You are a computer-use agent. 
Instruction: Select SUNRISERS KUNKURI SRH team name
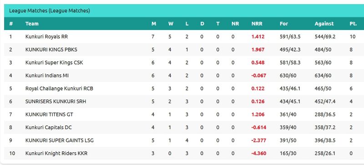tap(56, 102)
